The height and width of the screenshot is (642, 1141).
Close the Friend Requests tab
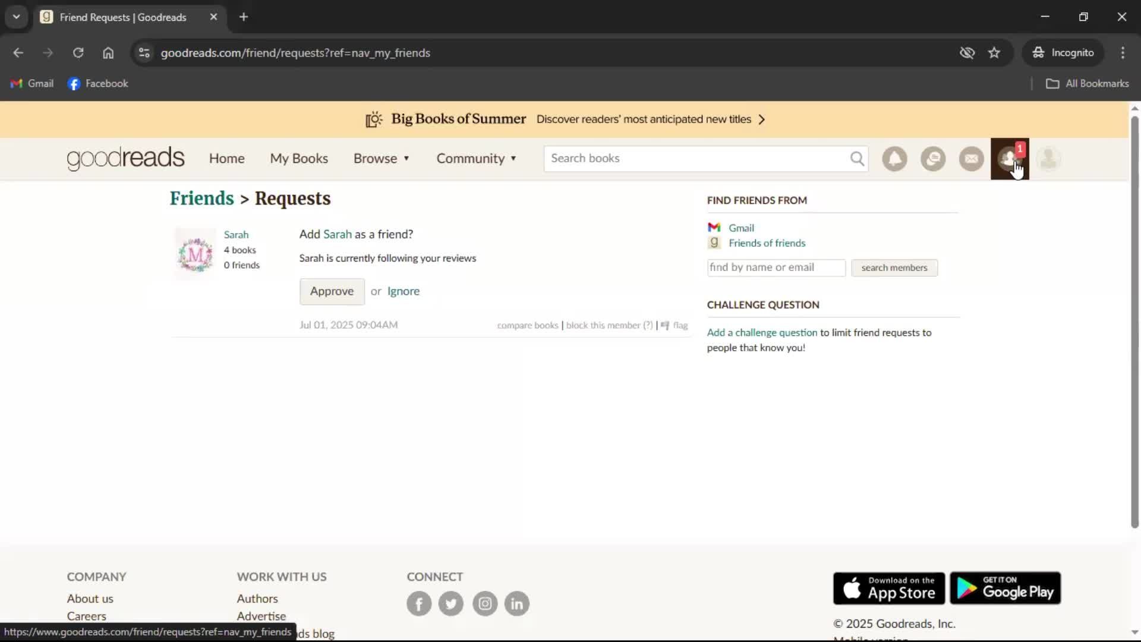[213, 17]
